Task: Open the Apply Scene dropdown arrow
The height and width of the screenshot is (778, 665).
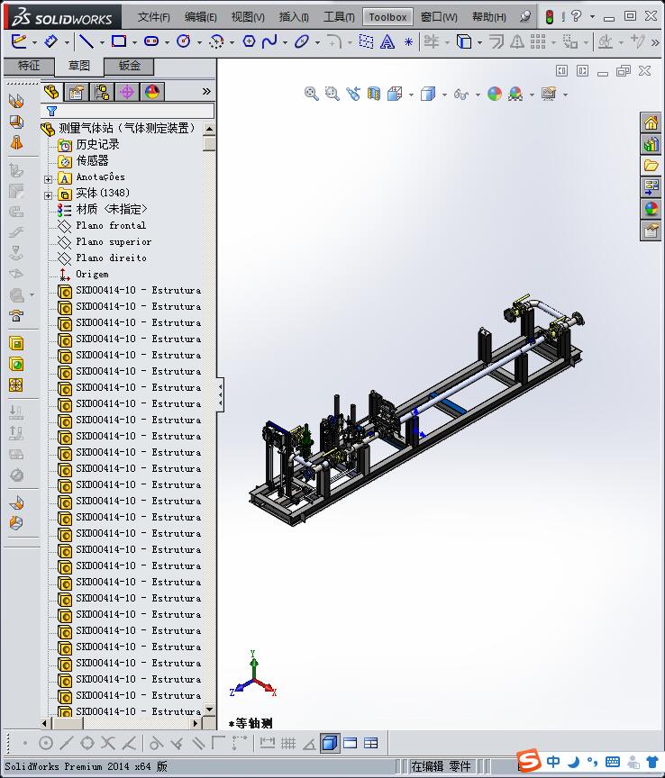Action: pyautogui.click(x=532, y=95)
